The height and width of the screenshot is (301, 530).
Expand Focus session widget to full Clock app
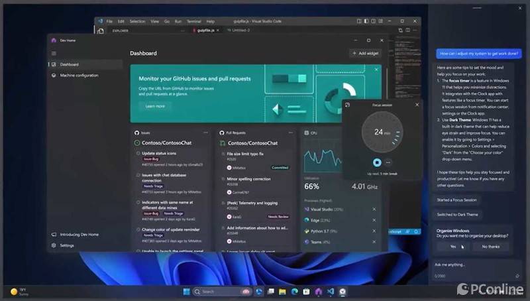(x=347, y=105)
